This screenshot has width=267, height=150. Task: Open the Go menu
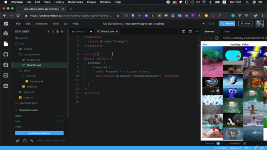pos(65,24)
